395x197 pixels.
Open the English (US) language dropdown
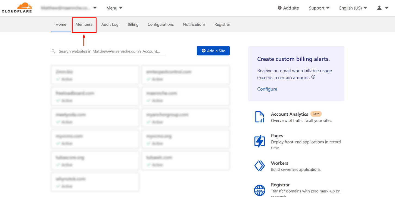(353, 8)
